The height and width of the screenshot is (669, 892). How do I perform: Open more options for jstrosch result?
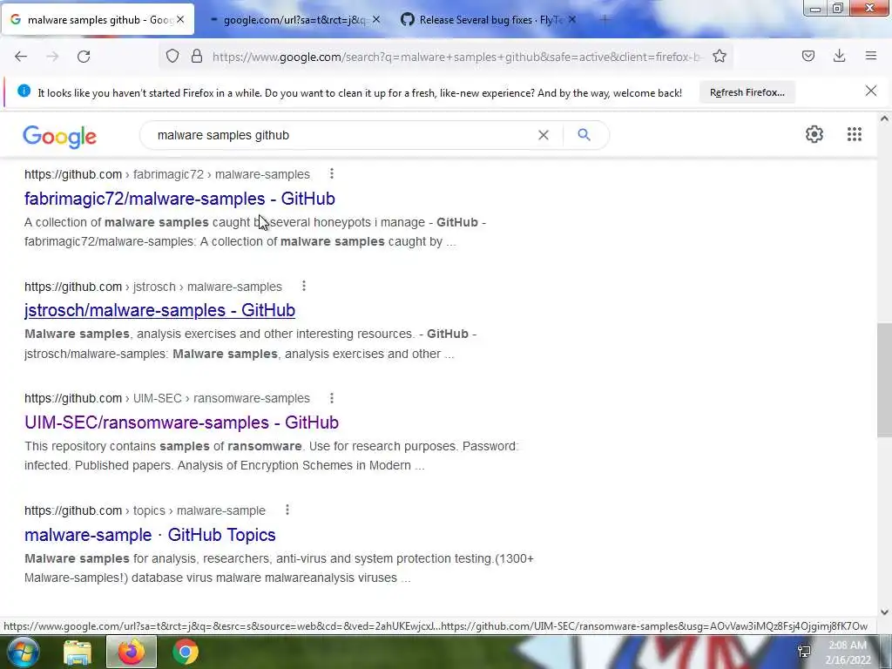pyautogui.click(x=304, y=286)
